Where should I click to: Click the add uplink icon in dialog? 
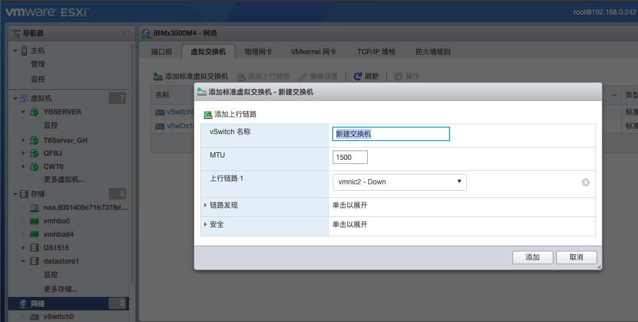point(208,114)
